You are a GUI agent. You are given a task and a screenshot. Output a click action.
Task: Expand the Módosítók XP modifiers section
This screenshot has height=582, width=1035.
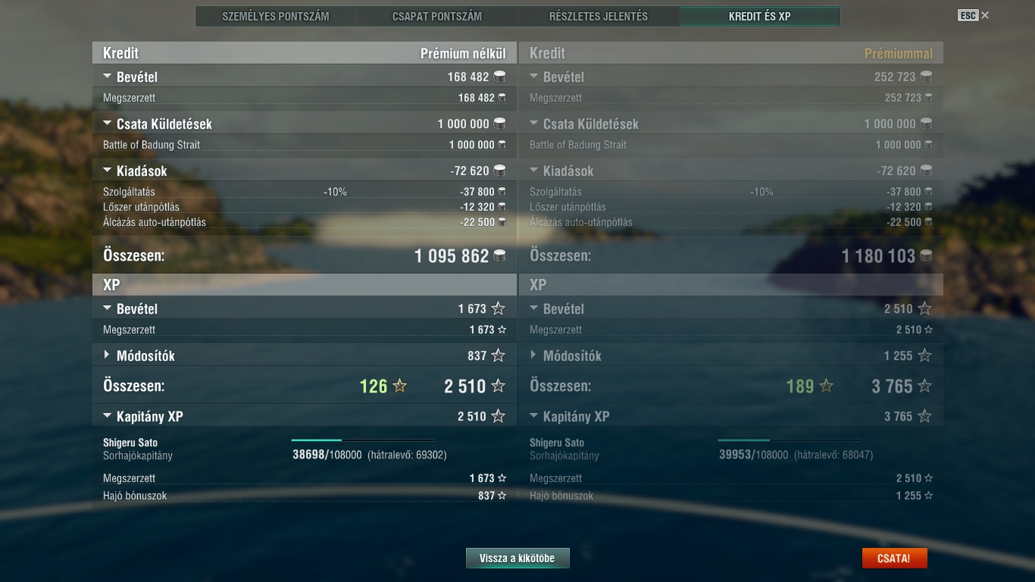pos(107,355)
